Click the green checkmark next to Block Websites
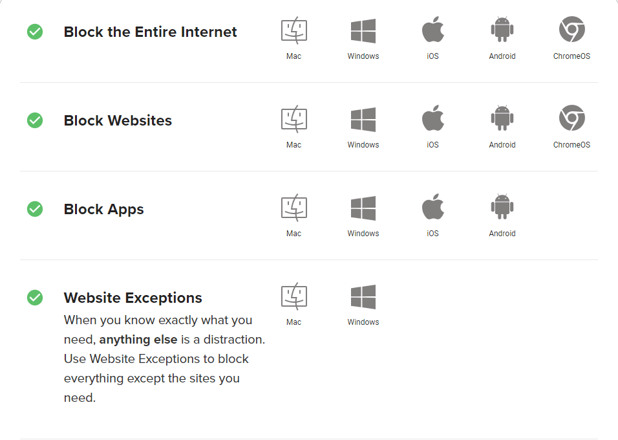The width and height of the screenshot is (618, 440). click(x=35, y=120)
